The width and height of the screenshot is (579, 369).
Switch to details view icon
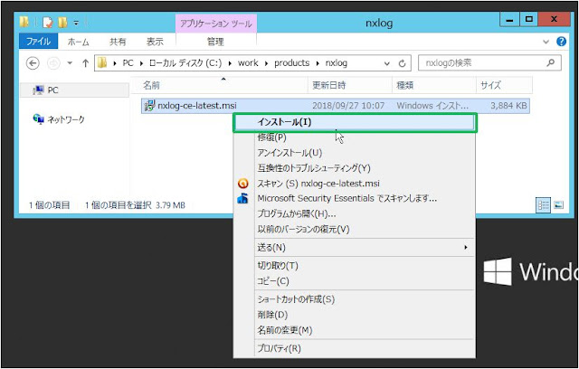coord(543,205)
